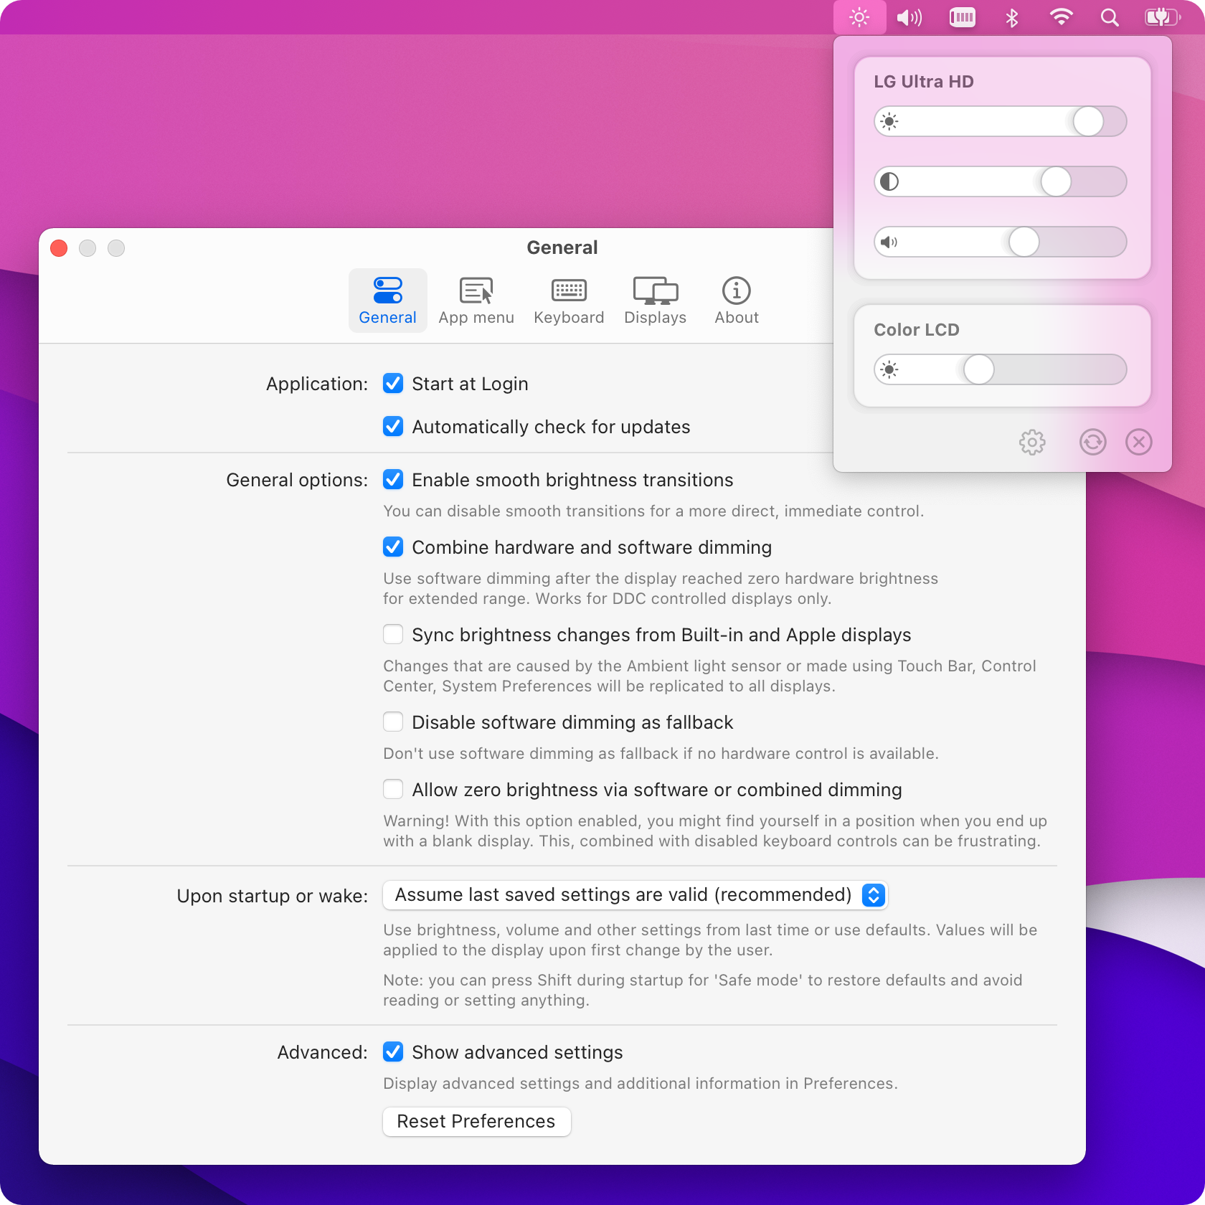Open Spotlight search from the menu bar
The height and width of the screenshot is (1205, 1205).
[1109, 16]
